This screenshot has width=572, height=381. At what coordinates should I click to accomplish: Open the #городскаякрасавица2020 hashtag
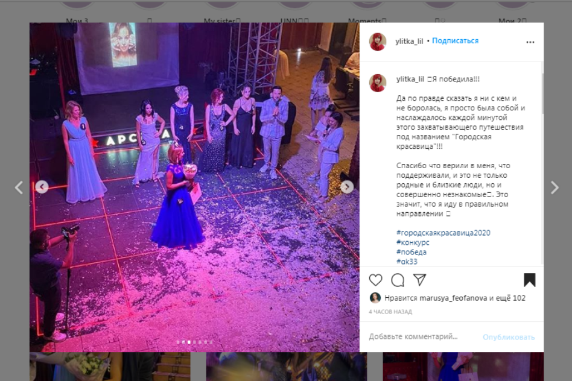coord(443,233)
